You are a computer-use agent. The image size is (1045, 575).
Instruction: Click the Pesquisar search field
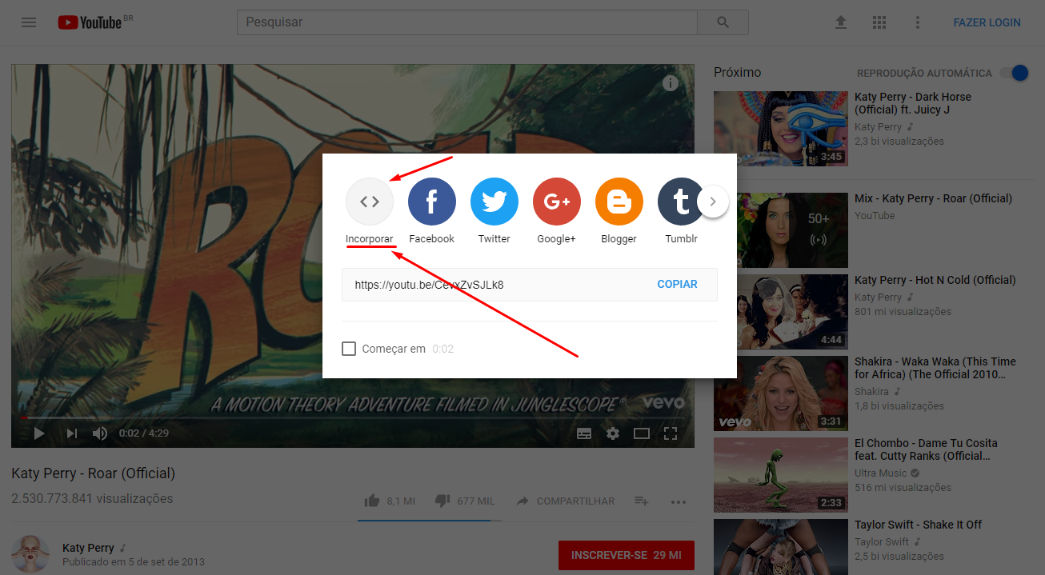(467, 22)
